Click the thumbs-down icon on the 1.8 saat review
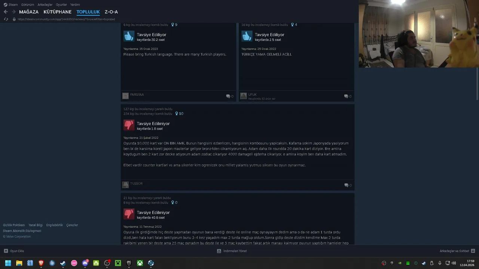This screenshot has width=479, height=269. tap(129, 125)
